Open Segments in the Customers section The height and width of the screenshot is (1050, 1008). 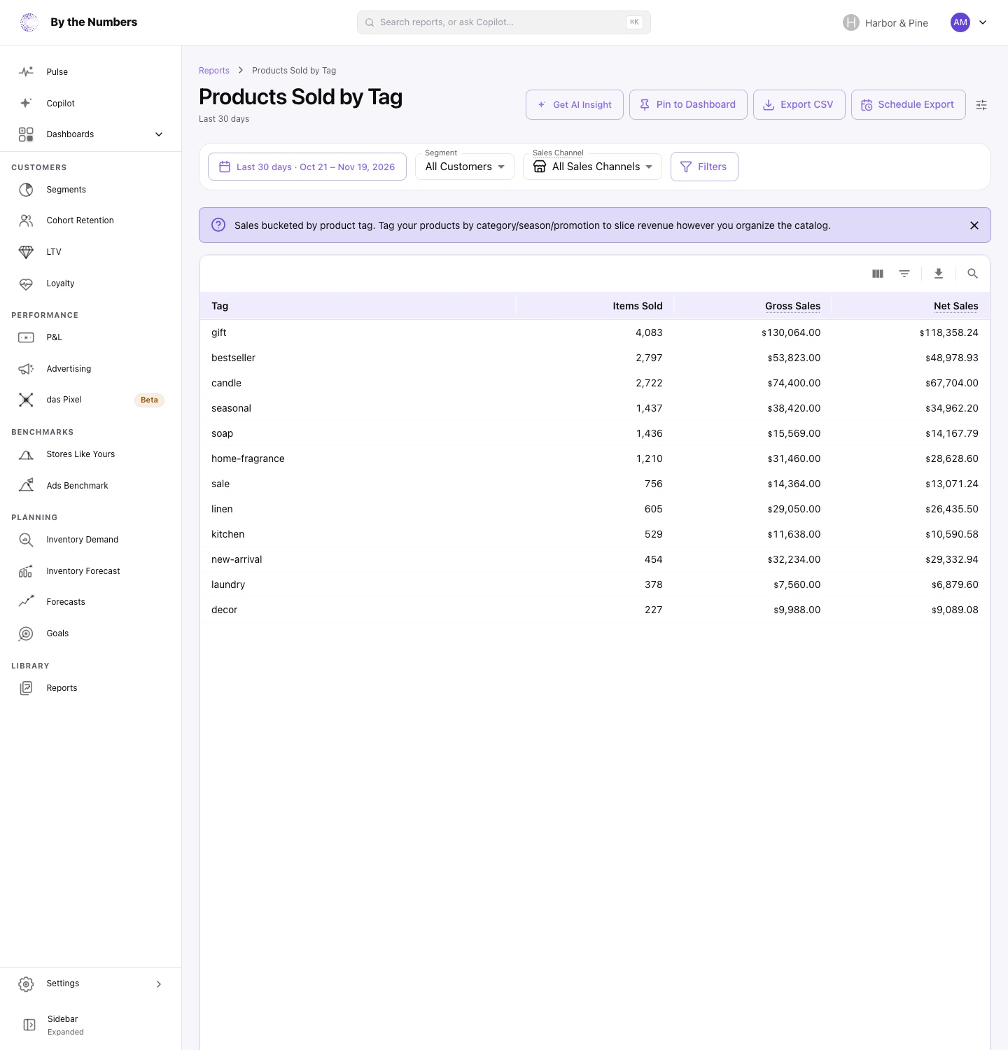pos(91,190)
